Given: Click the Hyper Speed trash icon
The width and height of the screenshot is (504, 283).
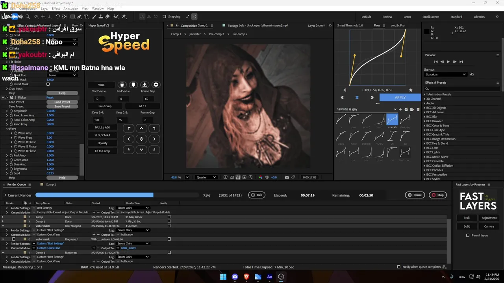Looking at the screenshot, I should pyautogui.click(x=122, y=85).
